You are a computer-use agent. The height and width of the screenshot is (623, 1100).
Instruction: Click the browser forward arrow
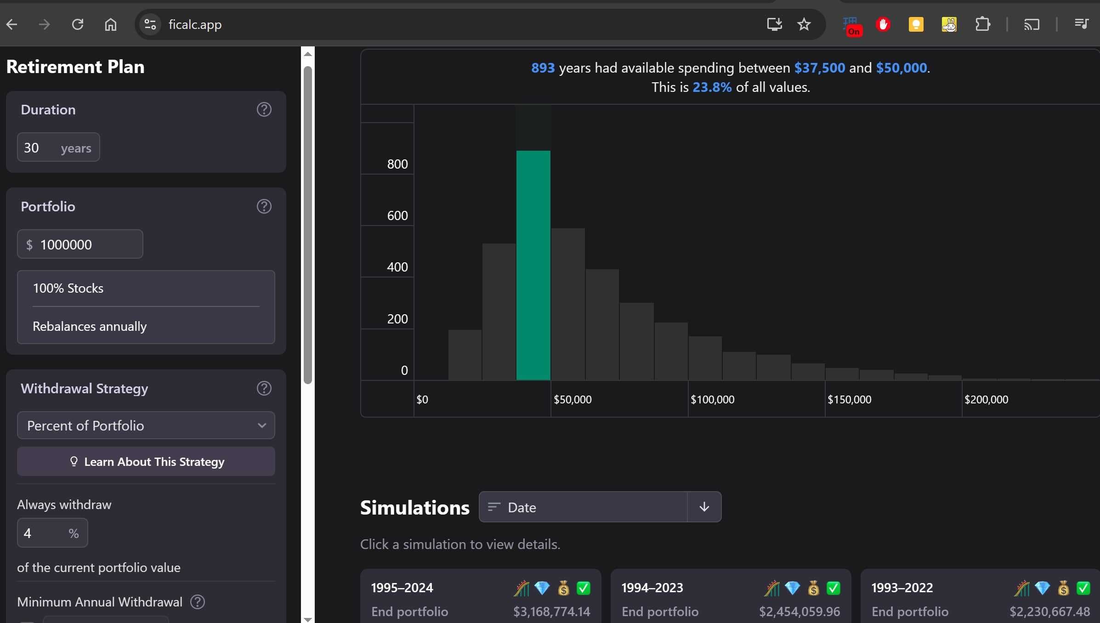point(44,24)
